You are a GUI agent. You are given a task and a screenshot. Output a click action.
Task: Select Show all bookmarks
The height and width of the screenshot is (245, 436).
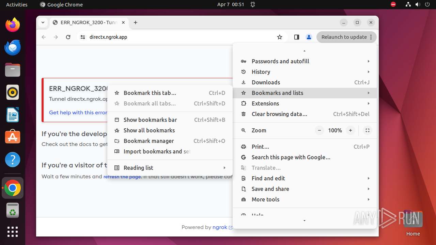tap(170, 130)
